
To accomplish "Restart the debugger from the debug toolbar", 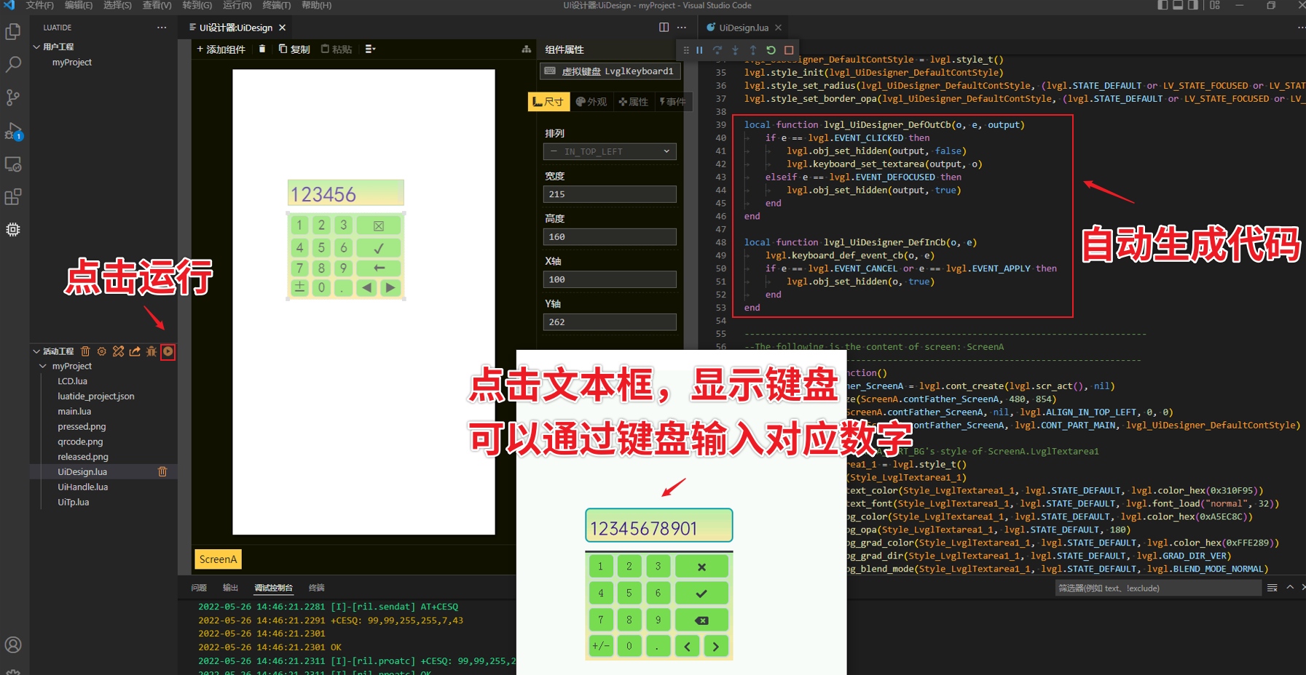I will click(771, 50).
